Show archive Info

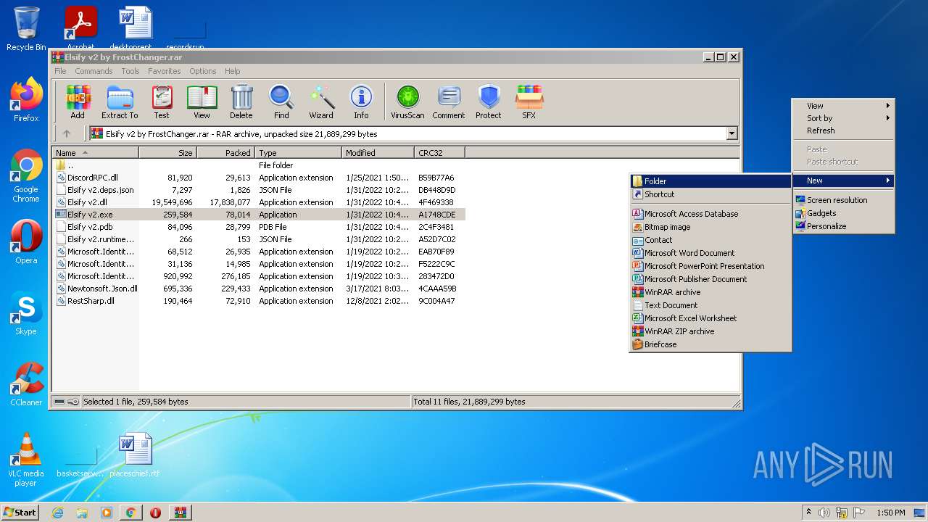361,102
